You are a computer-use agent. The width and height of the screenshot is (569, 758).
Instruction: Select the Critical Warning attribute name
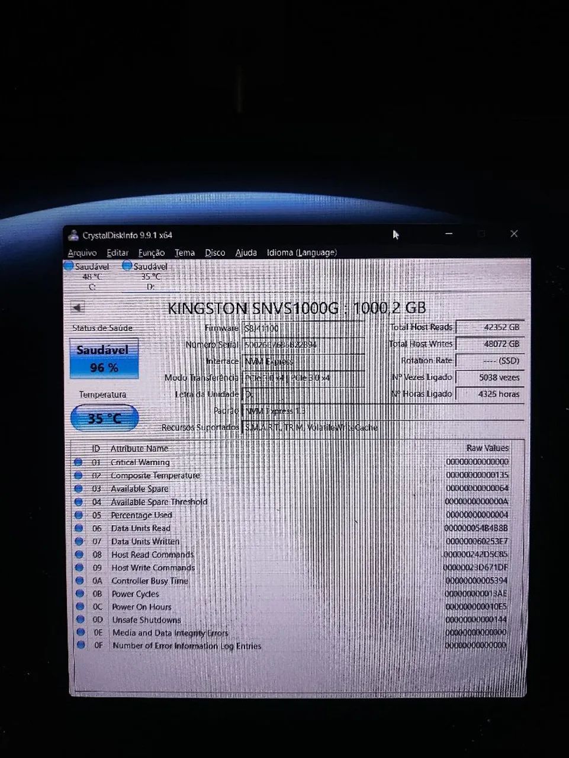pyautogui.click(x=140, y=462)
